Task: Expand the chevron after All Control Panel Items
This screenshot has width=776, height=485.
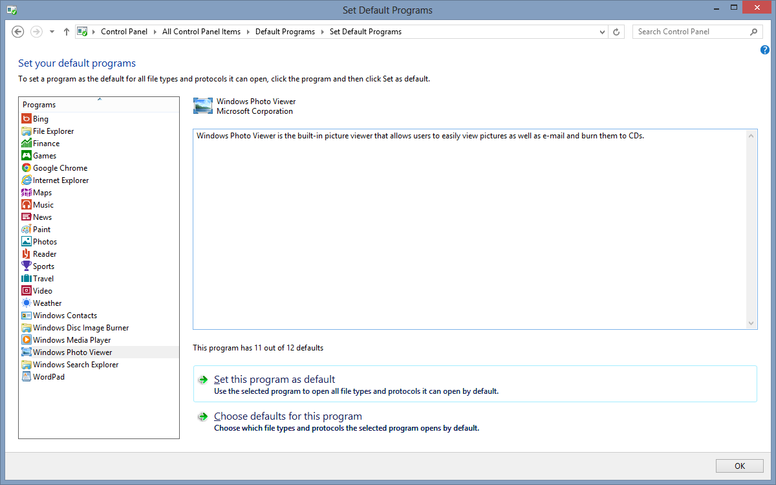Action: tap(248, 32)
